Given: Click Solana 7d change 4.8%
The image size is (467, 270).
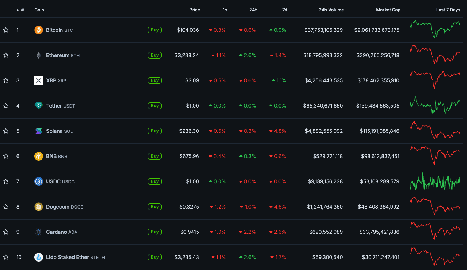Looking at the screenshot, I should [x=278, y=131].
